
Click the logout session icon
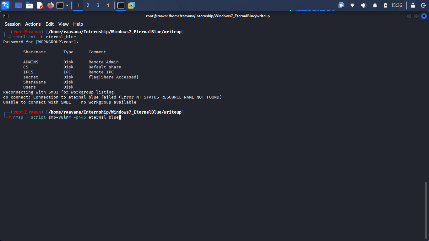423,5
